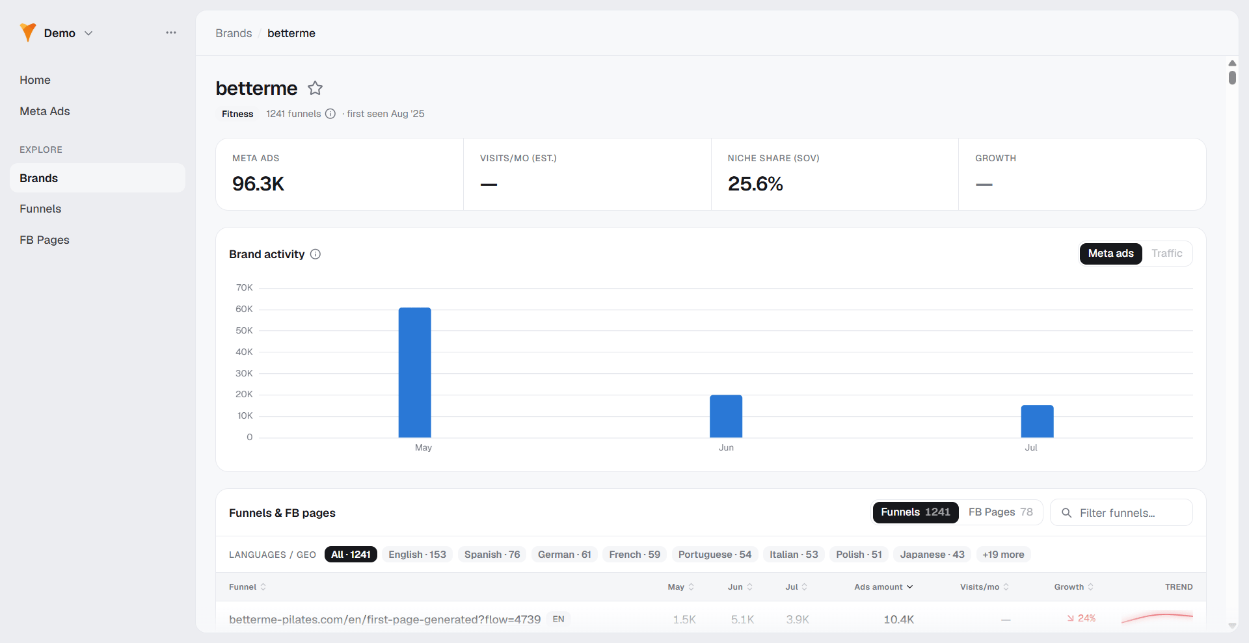
Task: Switch chart to Traffic
Action: 1167,254
